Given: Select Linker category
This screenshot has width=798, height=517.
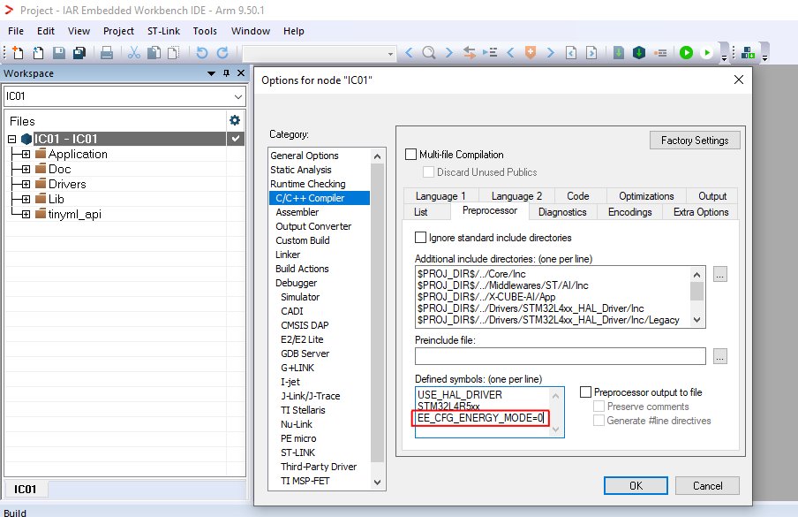Looking at the screenshot, I should (x=288, y=255).
